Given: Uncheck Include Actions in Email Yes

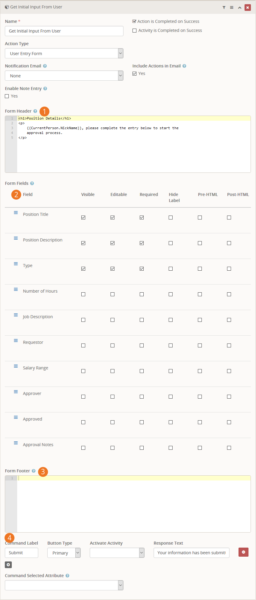Looking at the screenshot, I should [135, 73].
